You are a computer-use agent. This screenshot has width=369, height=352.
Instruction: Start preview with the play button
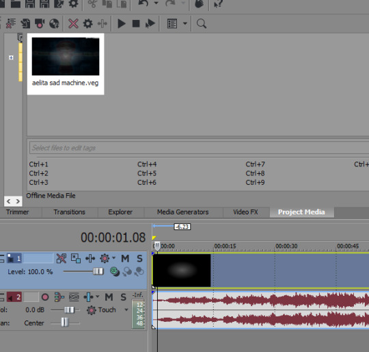tap(122, 23)
